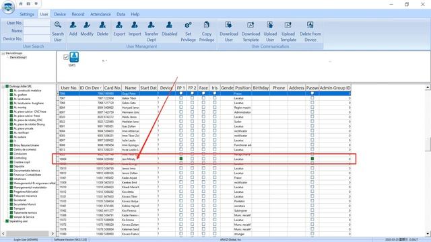431x242 pixels.
Task: Select the Secretariat department
Action: click(x=20, y=200)
